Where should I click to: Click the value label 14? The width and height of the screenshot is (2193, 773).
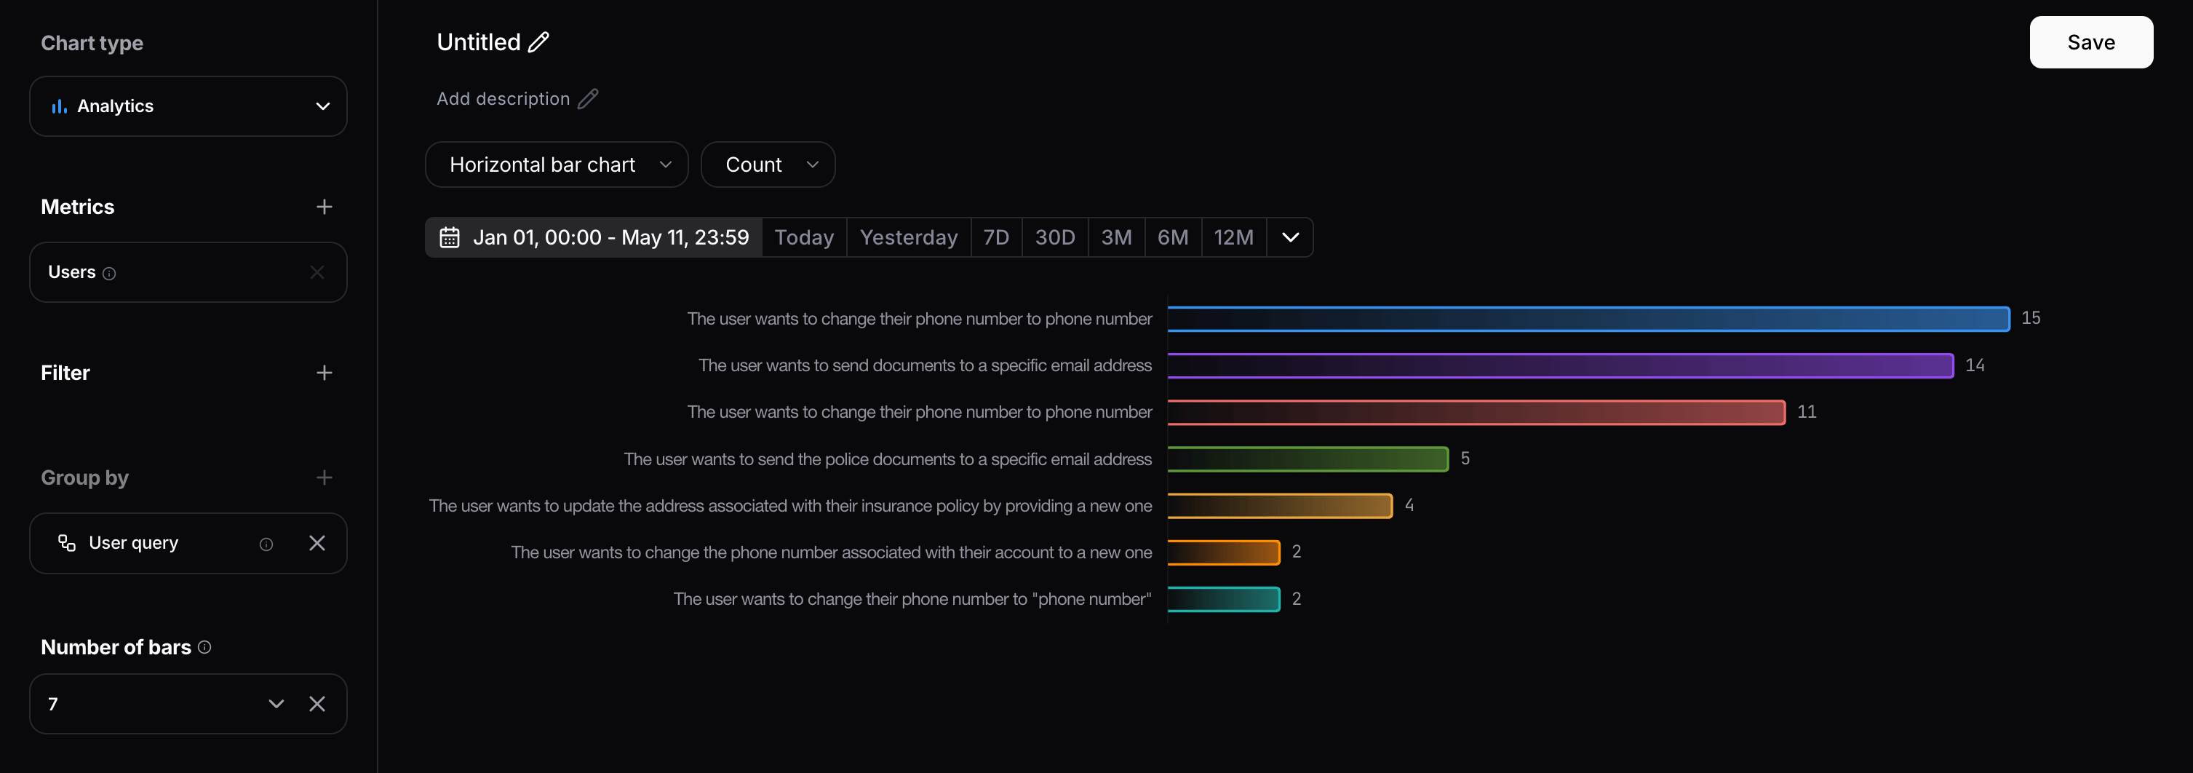[x=1975, y=365]
